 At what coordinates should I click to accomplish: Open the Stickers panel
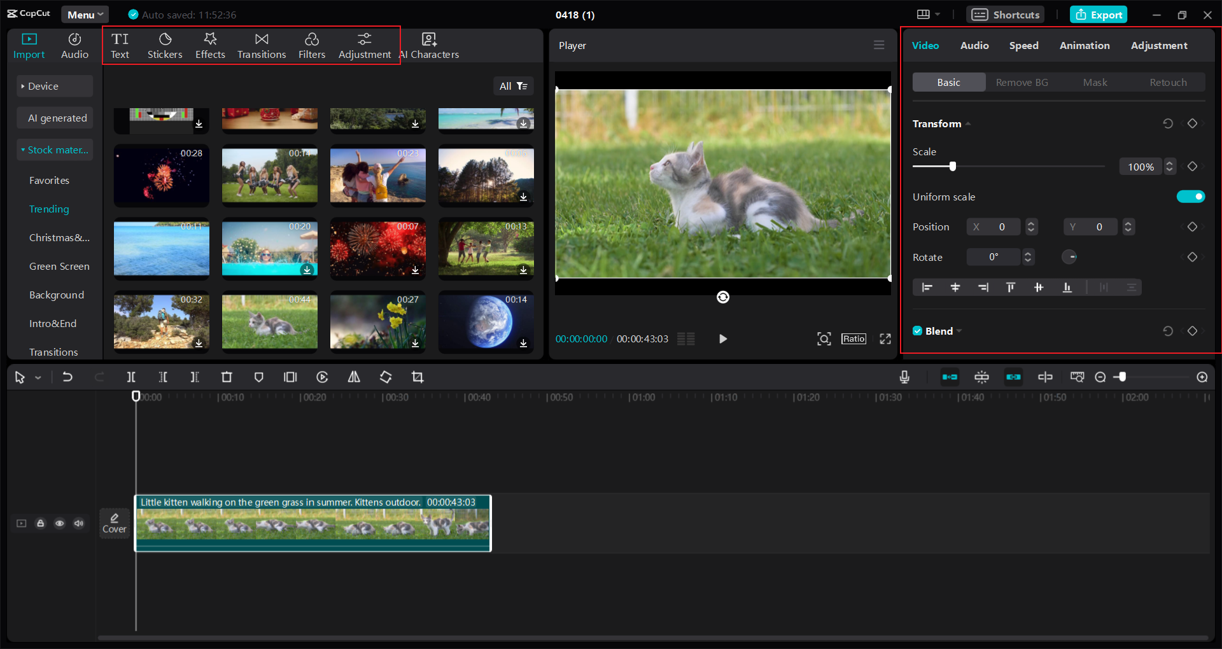click(x=165, y=46)
